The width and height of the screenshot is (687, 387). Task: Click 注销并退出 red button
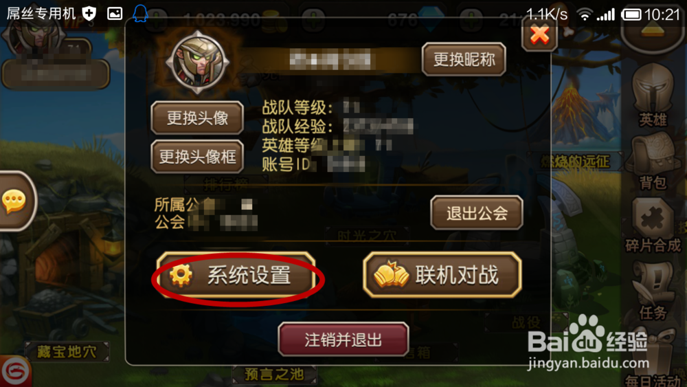[343, 340]
